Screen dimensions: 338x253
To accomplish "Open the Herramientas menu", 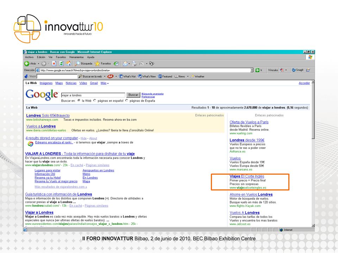I will tap(76, 57).
